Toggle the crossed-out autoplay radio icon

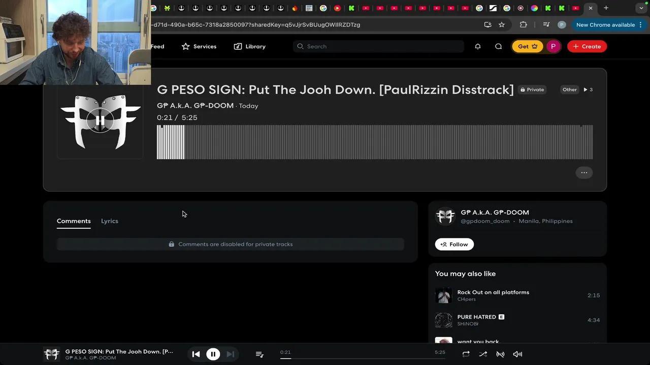[500, 354]
